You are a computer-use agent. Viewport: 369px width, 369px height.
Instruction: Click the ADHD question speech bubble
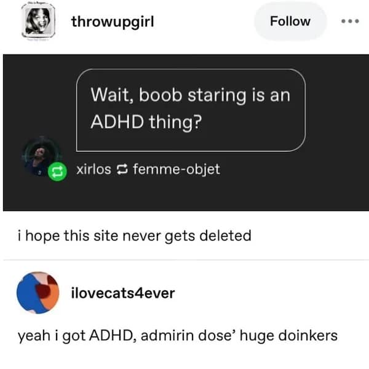(x=191, y=110)
